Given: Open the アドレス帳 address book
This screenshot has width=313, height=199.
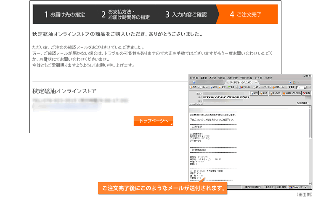Looking at the screenshot, I should coord(244,87).
